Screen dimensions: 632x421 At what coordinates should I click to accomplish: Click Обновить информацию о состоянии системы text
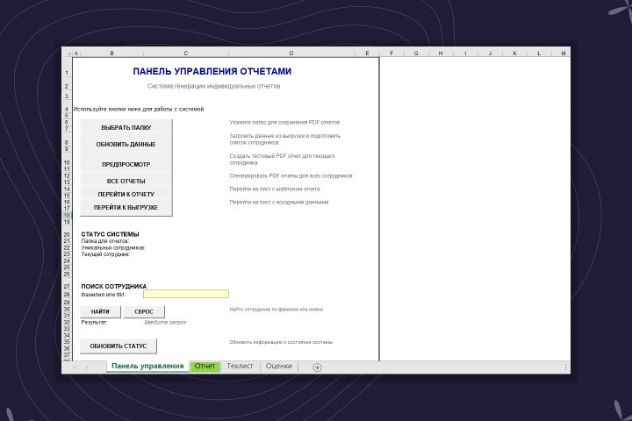281,342
